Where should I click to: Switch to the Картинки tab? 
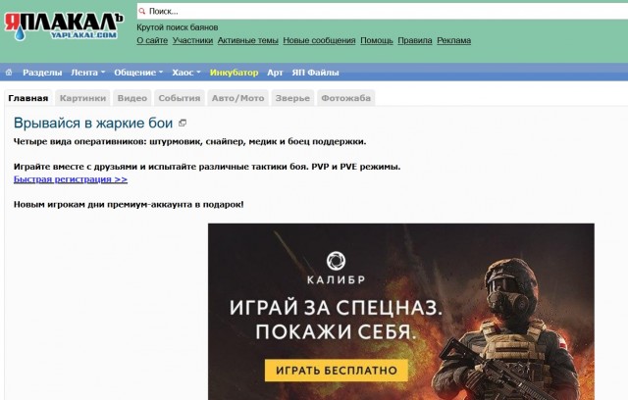[x=82, y=98]
